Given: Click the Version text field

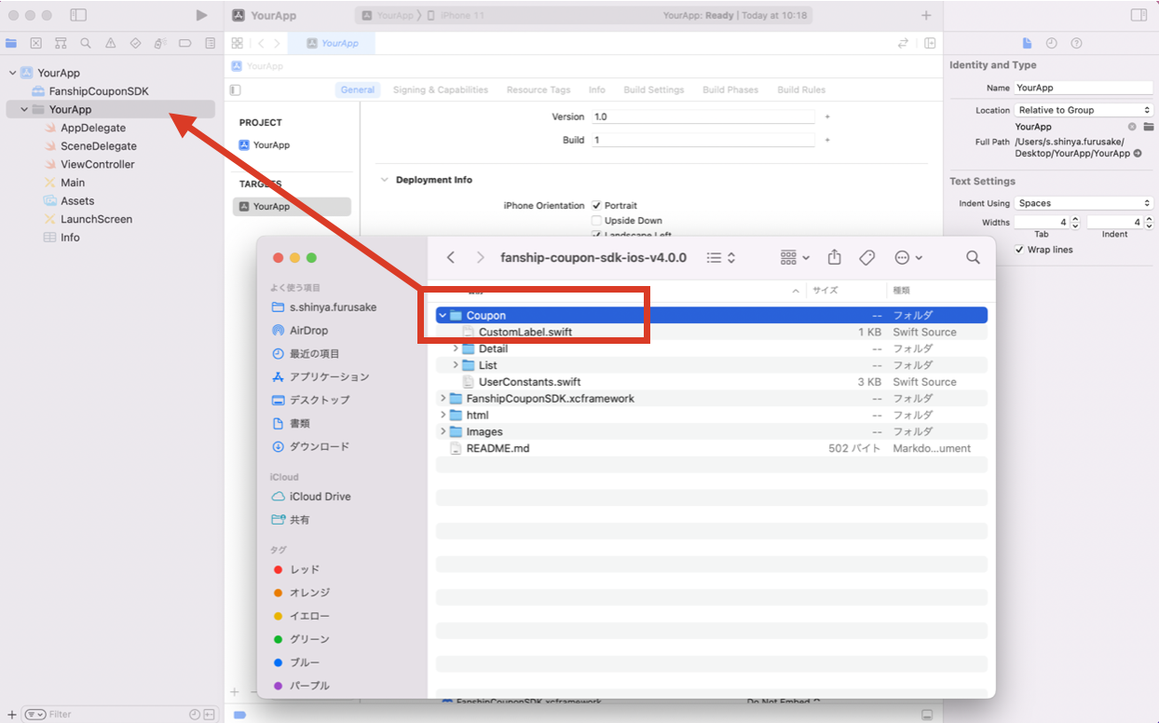Looking at the screenshot, I should [x=702, y=116].
